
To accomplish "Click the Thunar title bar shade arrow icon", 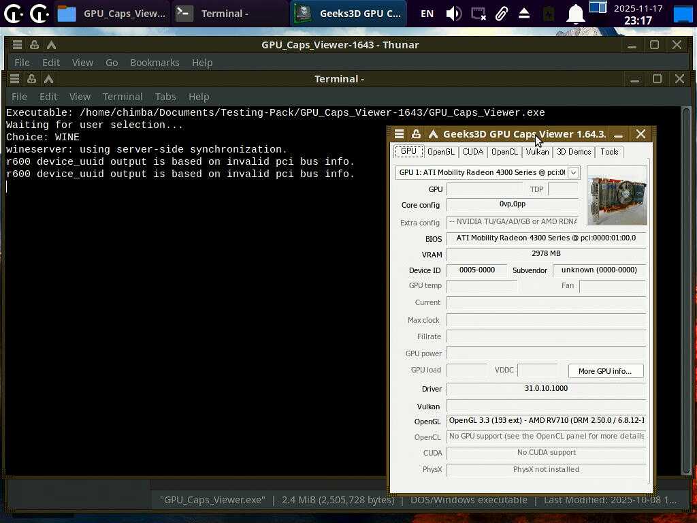I will pos(51,44).
